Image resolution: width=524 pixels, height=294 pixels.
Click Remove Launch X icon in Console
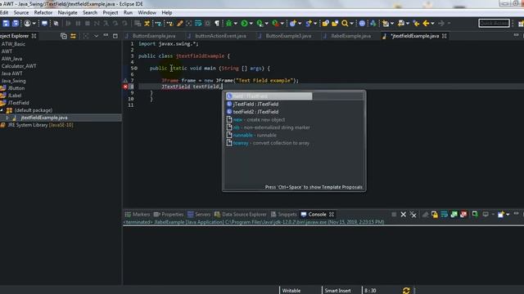[404, 214]
